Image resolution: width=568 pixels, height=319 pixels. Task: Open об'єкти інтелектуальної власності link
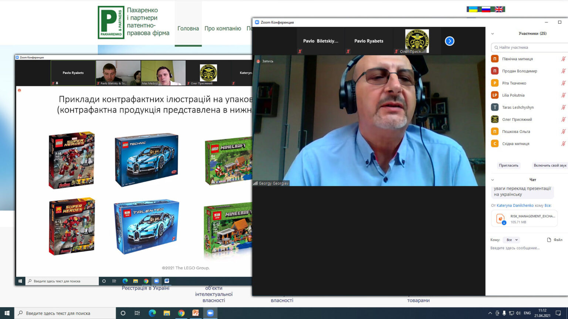pos(214,294)
